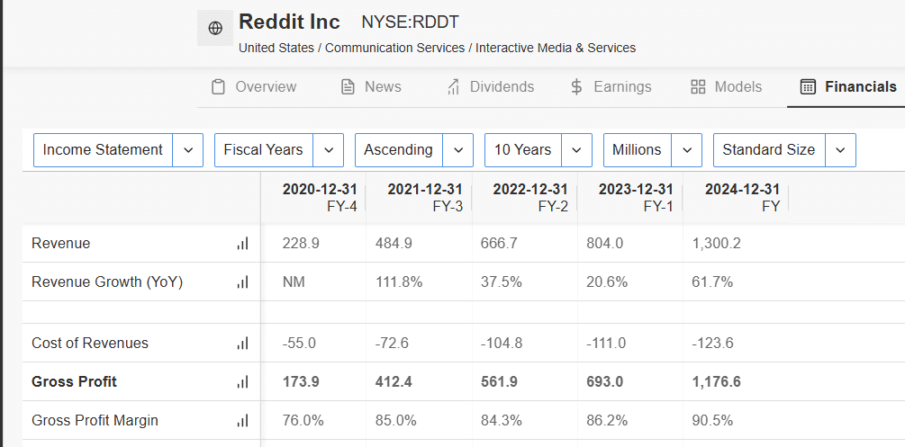Switch to the Overview tab

tap(254, 87)
